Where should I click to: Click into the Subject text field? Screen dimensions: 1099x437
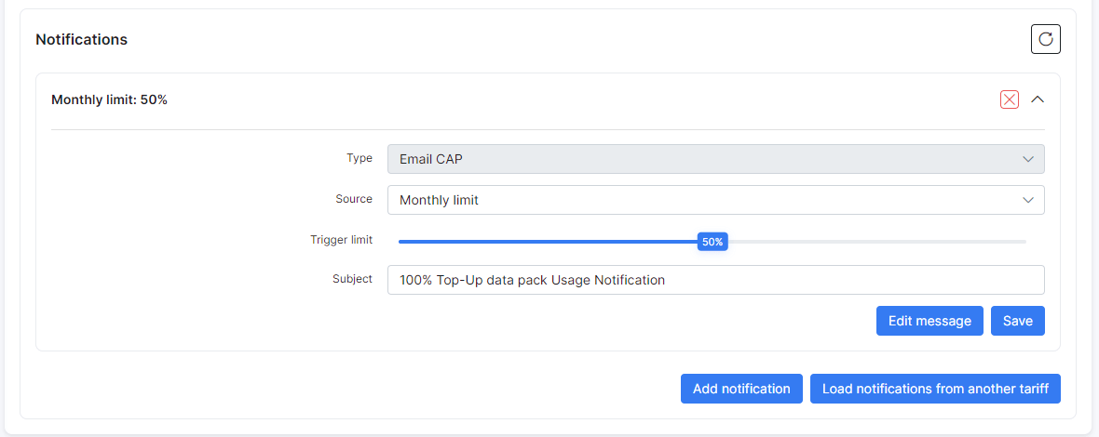click(715, 280)
